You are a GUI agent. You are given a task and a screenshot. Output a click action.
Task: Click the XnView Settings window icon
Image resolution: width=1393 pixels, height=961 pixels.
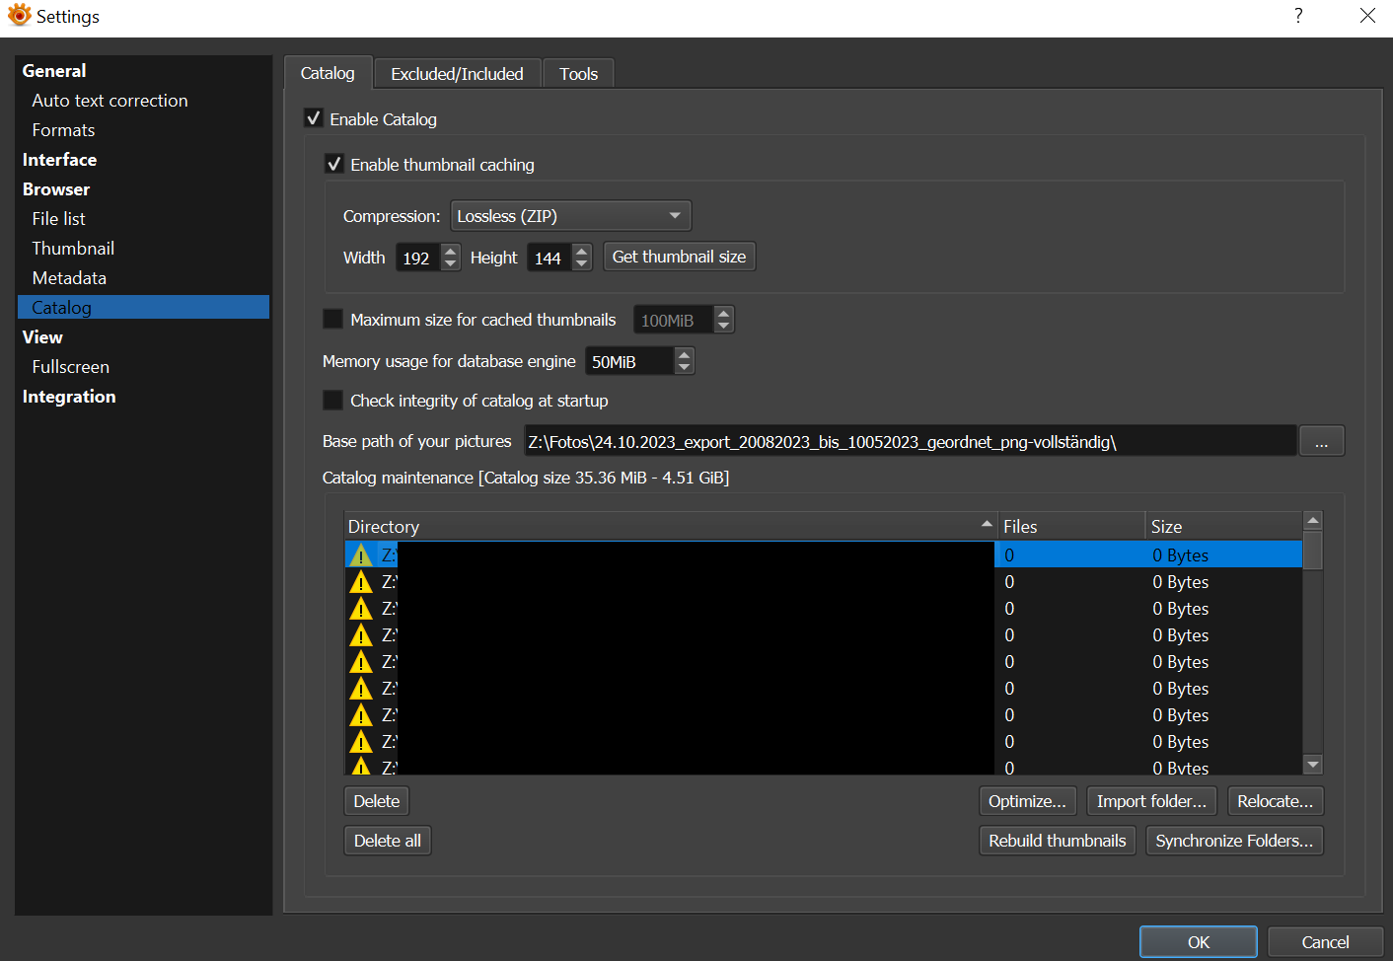(x=19, y=15)
